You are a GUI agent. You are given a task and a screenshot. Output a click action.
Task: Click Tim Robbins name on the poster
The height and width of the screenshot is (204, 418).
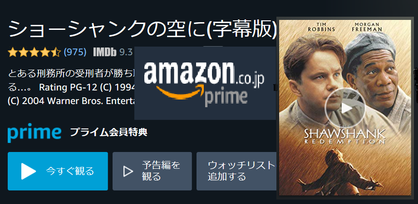tap(321, 27)
